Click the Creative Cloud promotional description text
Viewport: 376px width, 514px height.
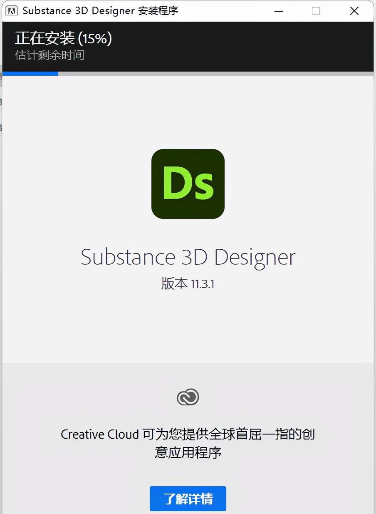click(x=188, y=443)
